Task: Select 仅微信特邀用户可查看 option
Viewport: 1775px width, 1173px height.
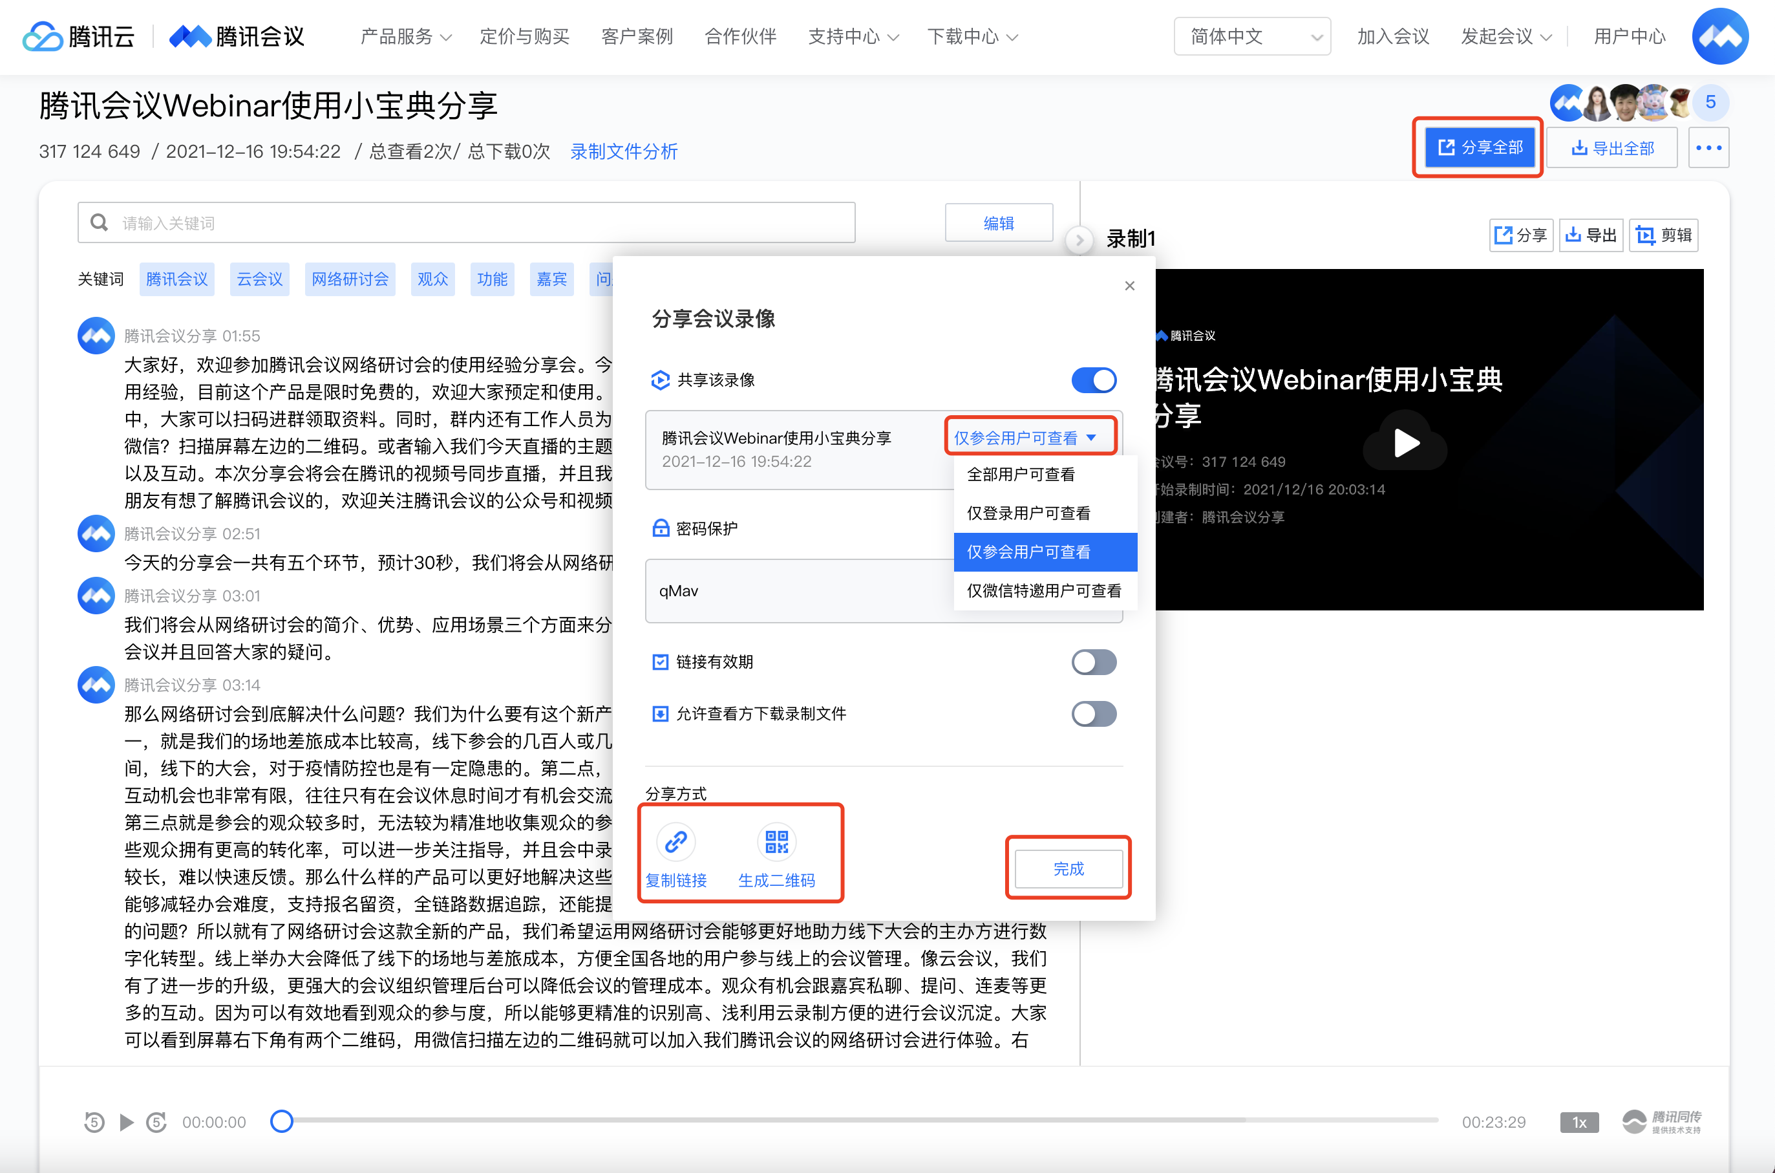Action: 1045,591
